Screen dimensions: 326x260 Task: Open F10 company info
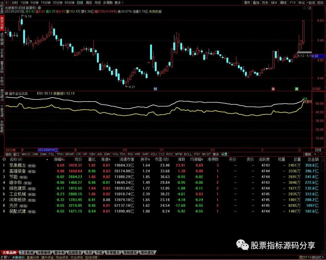click(293, 2)
